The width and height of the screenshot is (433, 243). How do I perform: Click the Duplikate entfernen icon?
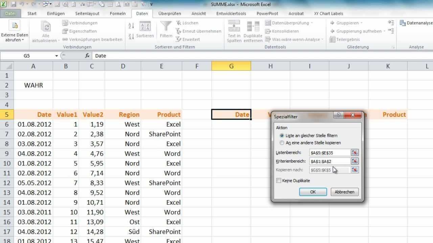[253, 26]
